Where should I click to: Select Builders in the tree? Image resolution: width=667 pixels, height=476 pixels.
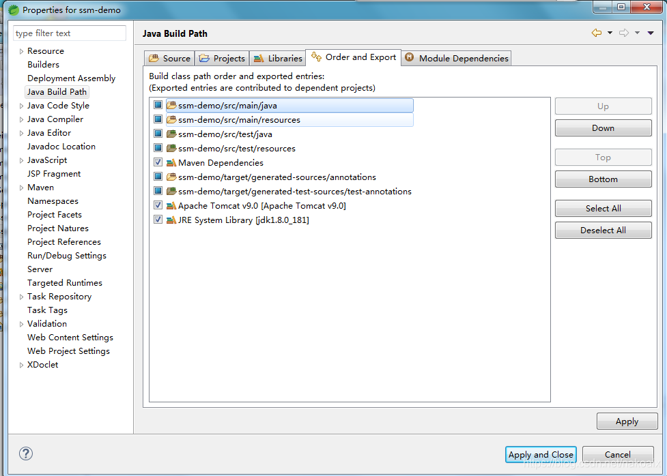click(44, 65)
